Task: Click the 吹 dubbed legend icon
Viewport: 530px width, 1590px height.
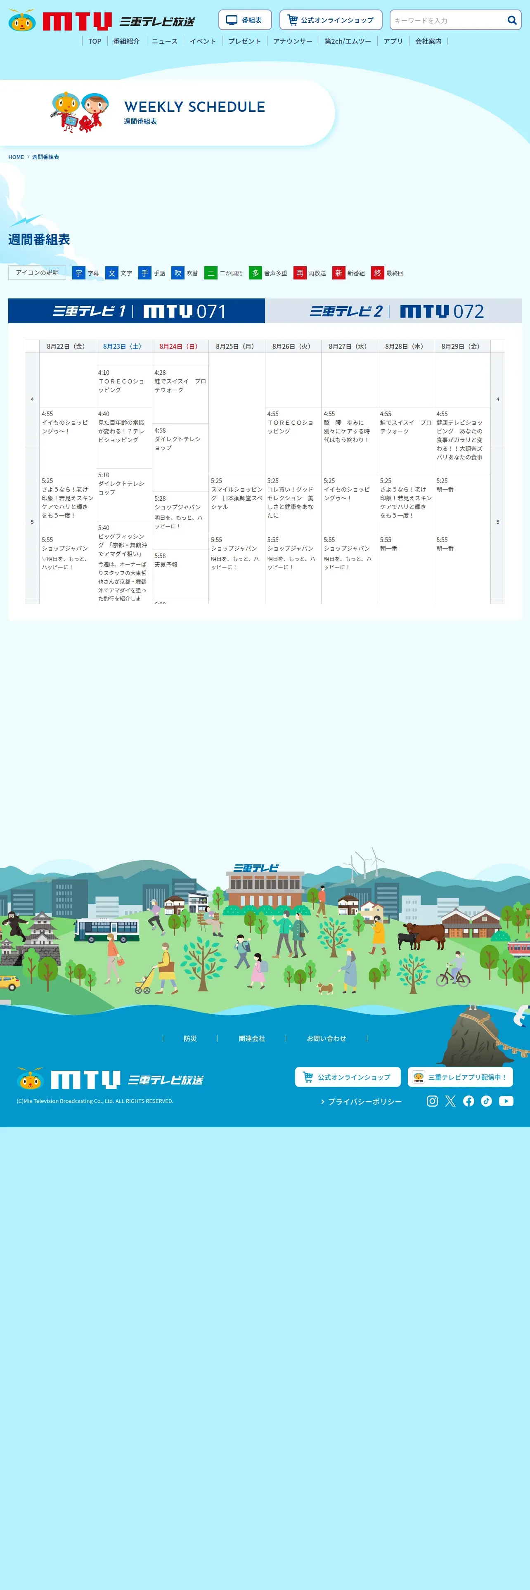Action: (x=177, y=273)
